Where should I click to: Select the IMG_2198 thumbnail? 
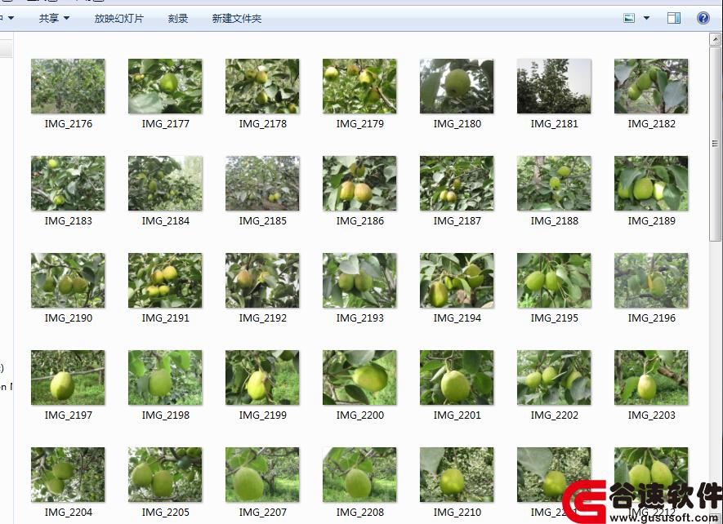click(165, 378)
